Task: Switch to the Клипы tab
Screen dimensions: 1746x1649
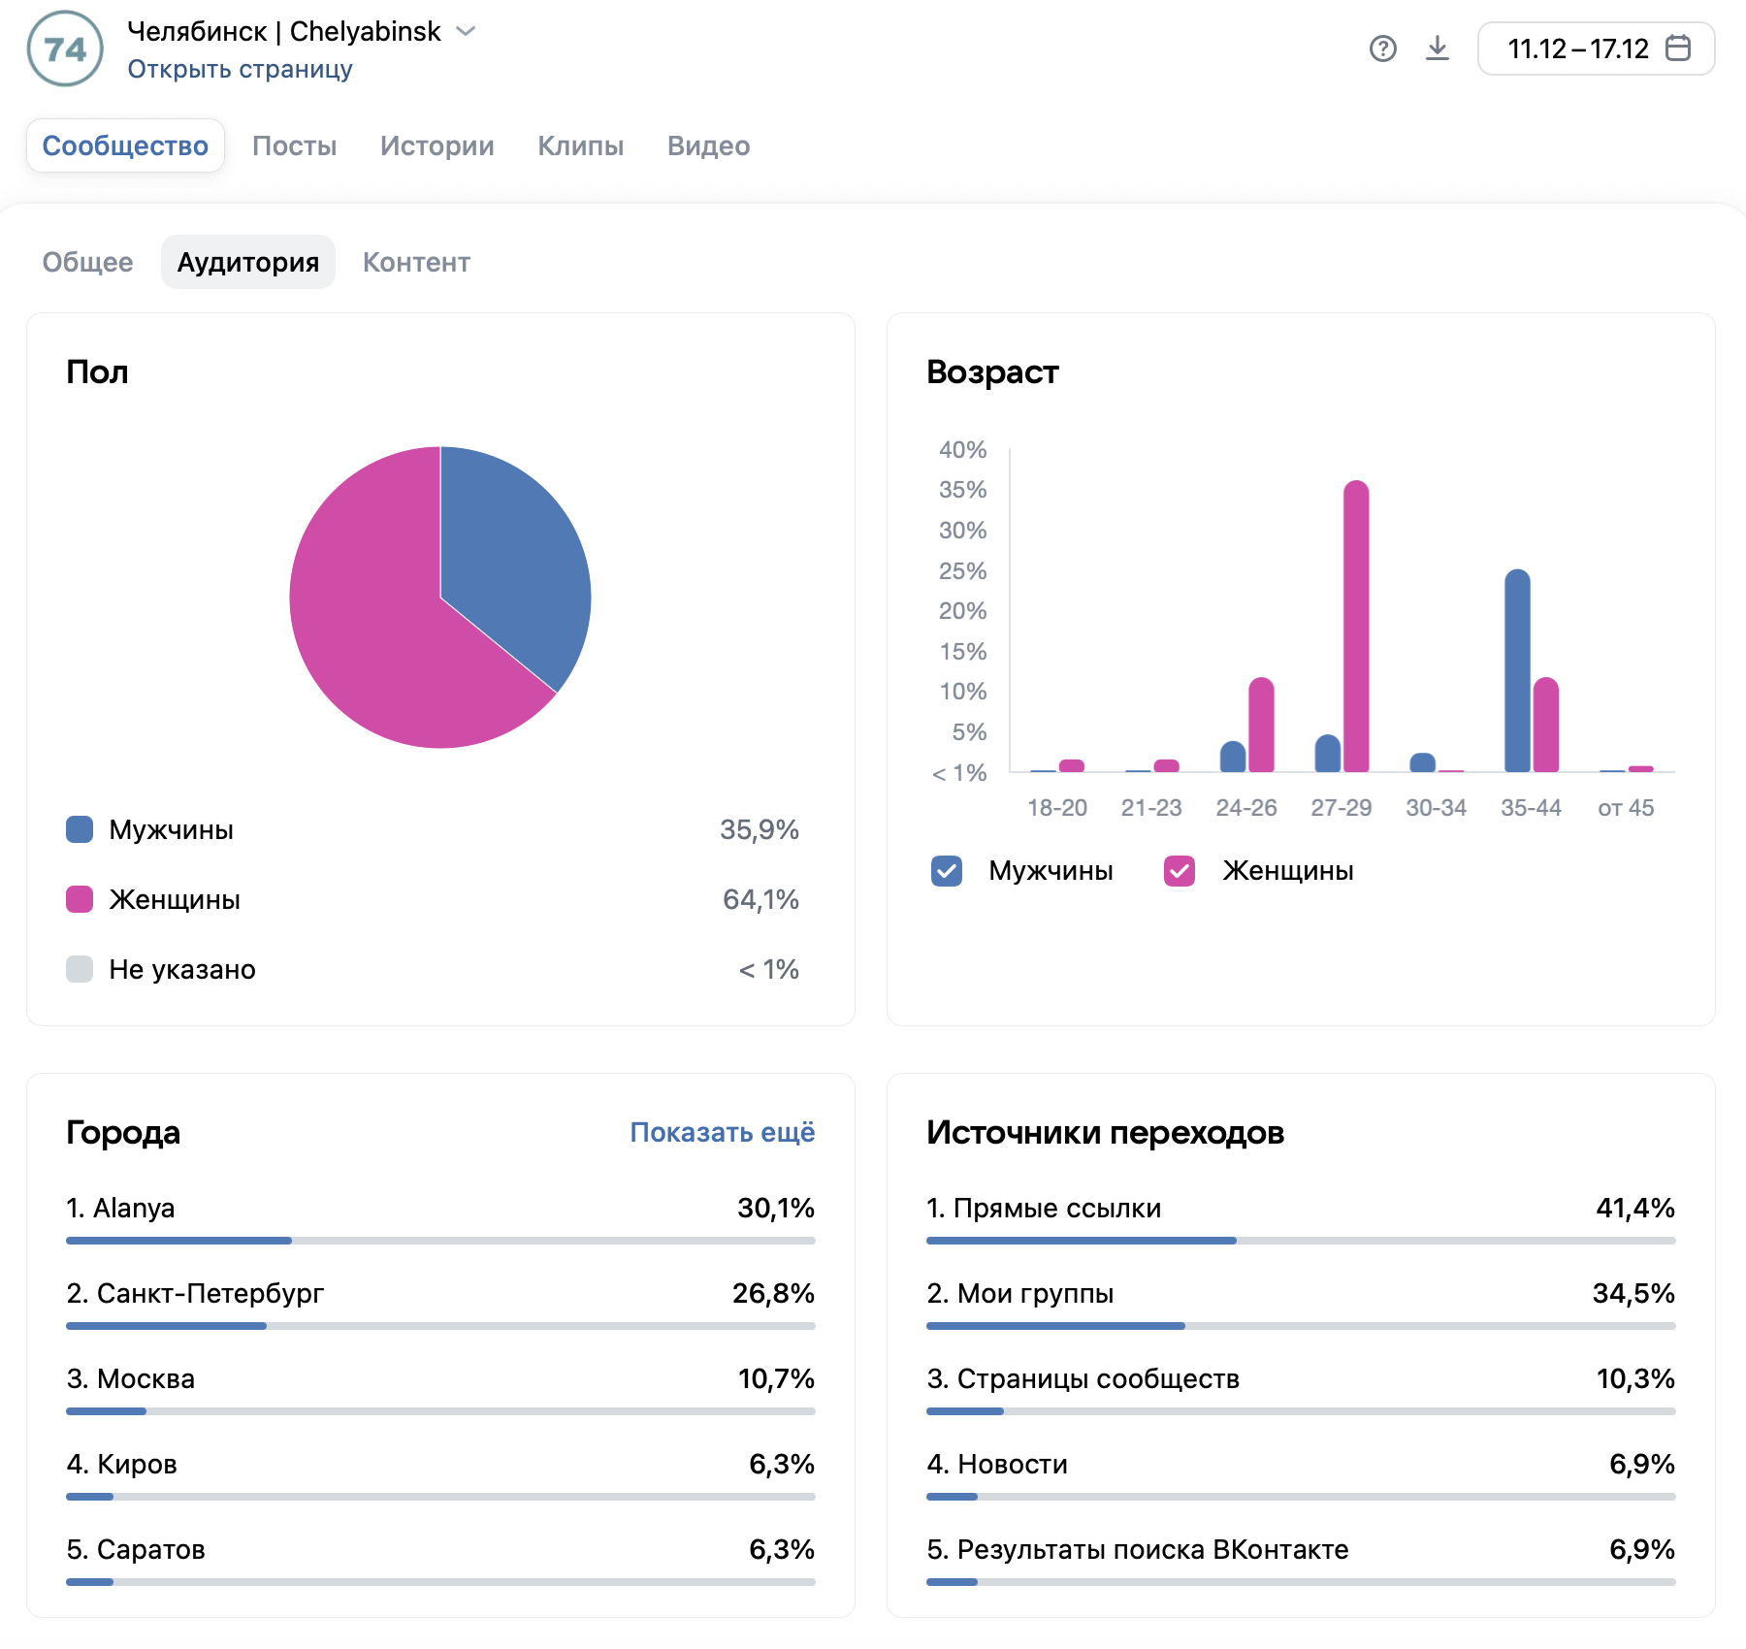Action: point(580,145)
